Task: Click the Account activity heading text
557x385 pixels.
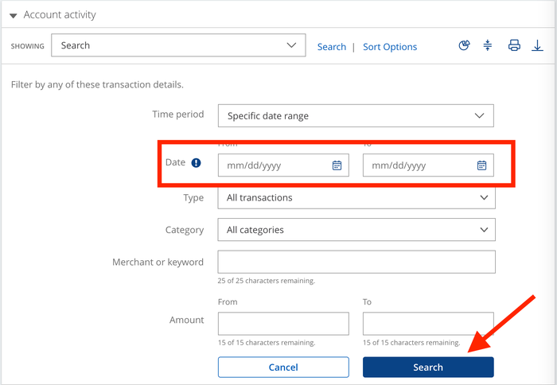Action: (60, 15)
